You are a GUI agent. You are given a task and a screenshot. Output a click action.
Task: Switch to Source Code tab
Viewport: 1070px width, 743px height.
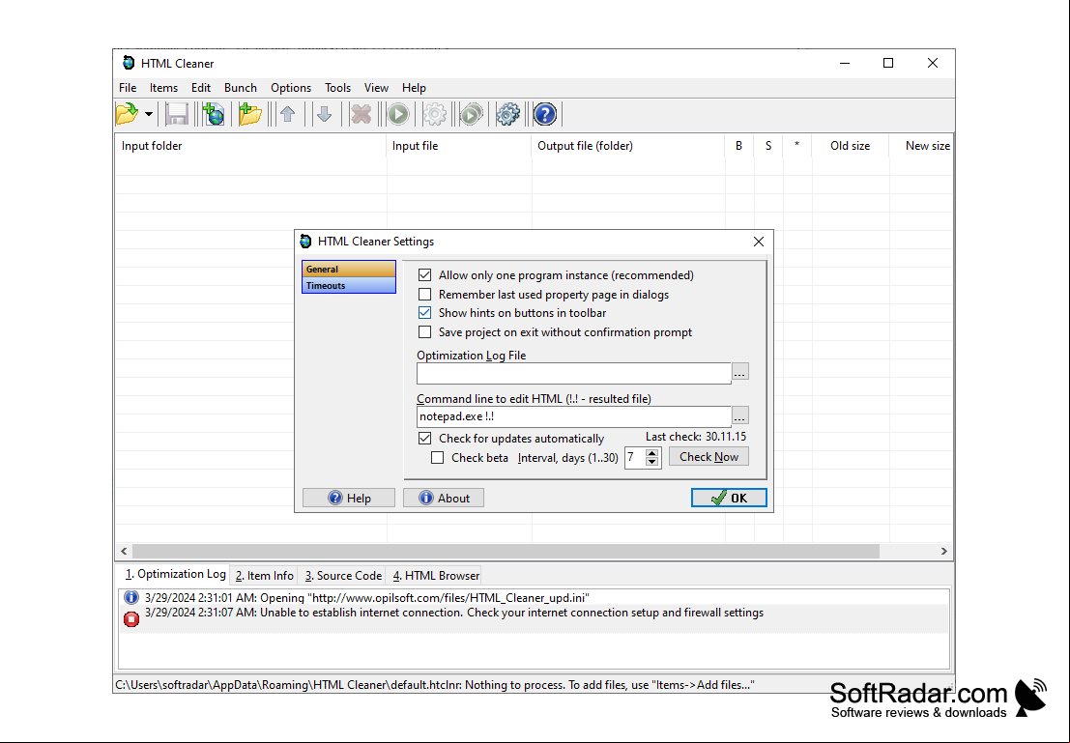[343, 576]
